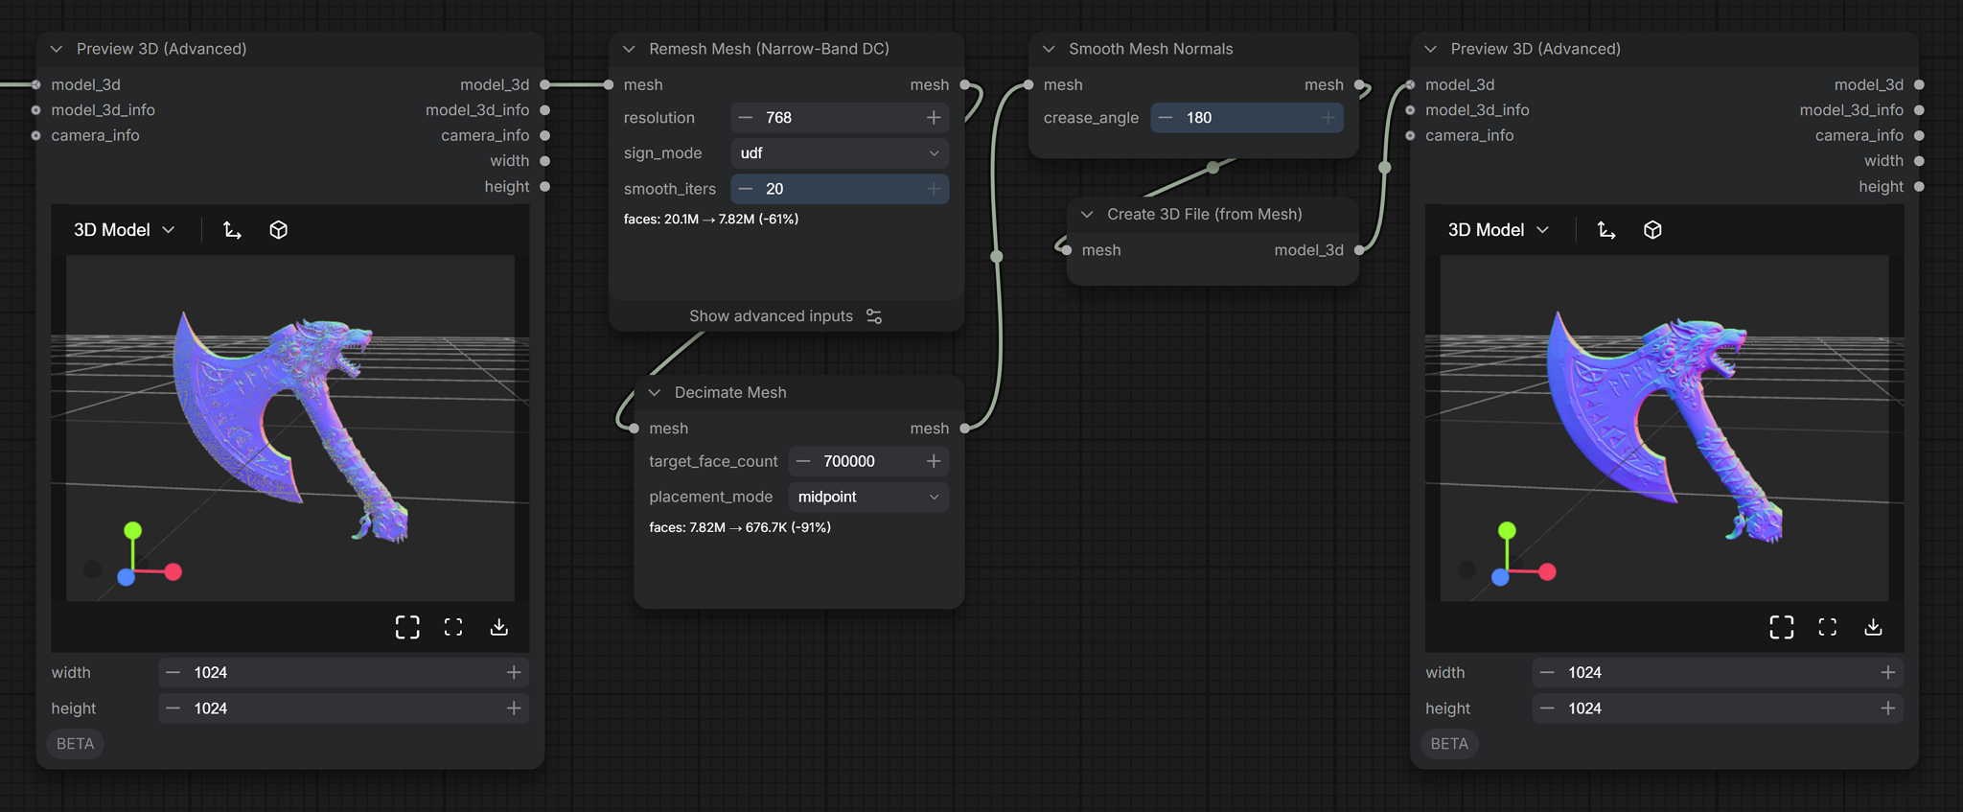Collapse the Smooth Mesh Normals node
The image size is (1963, 812).
[1049, 49]
